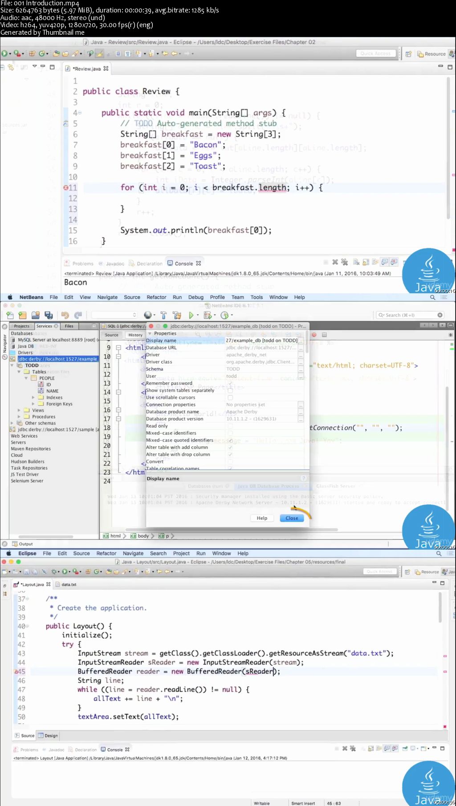Screen dimensions: 456x806
Task: Switch to Files tab in NetBeans
Action: pyautogui.click(x=69, y=326)
